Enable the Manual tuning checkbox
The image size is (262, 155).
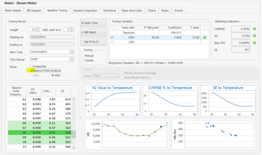(x=83, y=56)
